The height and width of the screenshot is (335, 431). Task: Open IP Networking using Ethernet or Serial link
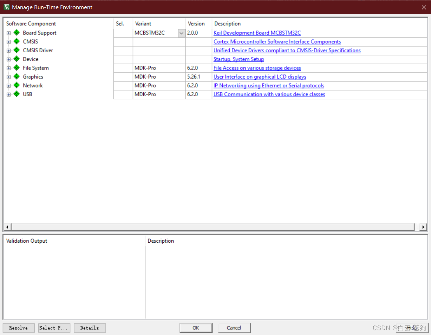[x=269, y=86]
